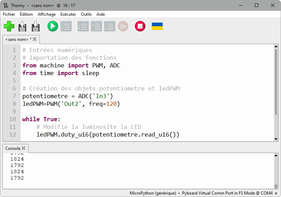
Task: Click the 'while True:' line
Action: (41, 119)
